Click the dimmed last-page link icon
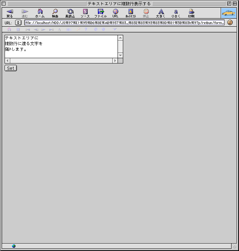The width and height of the screenshot is (239, 251). [51, 30]
